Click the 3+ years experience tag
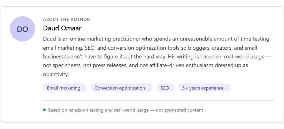 point(203,88)
